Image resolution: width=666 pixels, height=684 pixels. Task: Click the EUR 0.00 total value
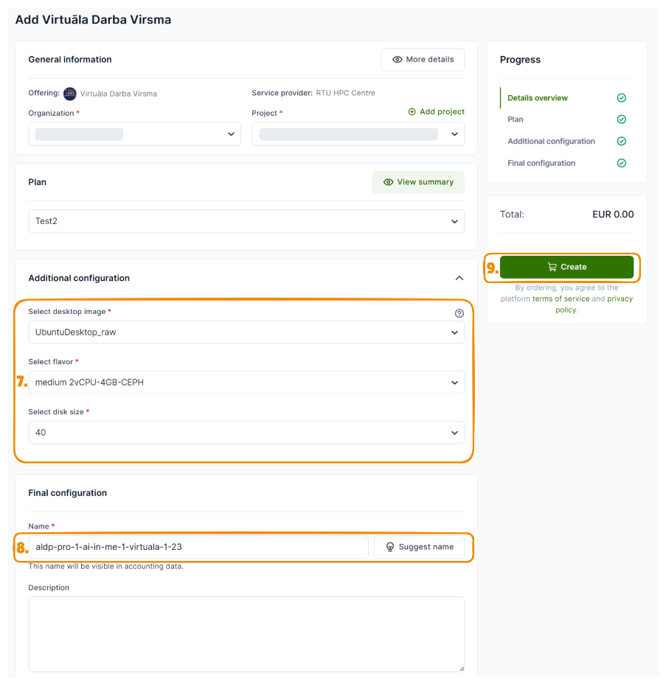coord(613,214)
